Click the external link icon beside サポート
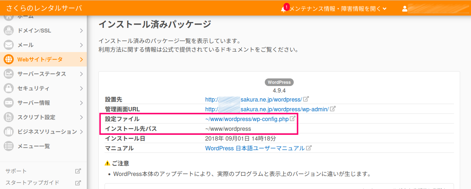Viewport: 471px width, 189px height. pyautogui.click(x=78, y=171)
